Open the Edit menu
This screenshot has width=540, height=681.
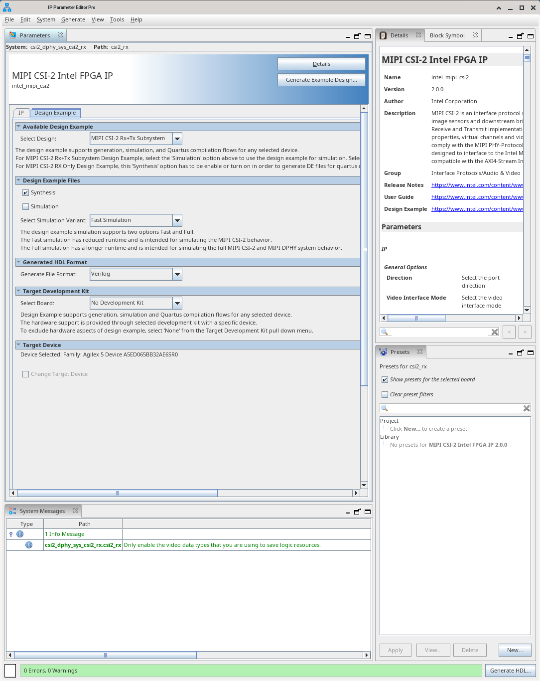pyautogui.click(x=25, y=19)
